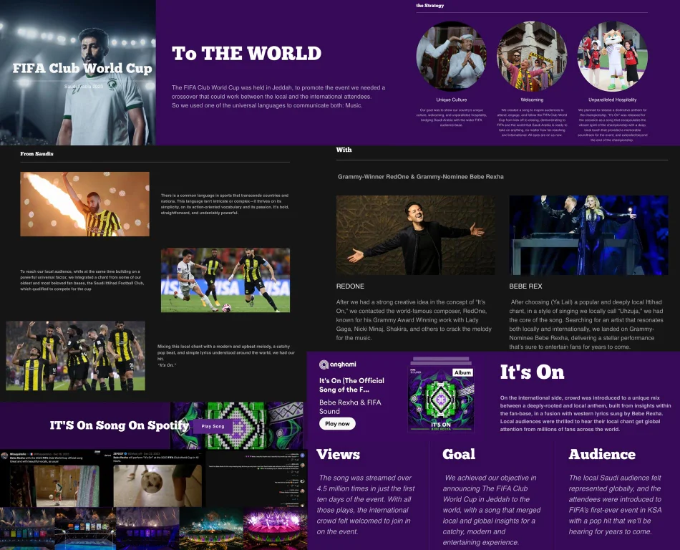Click the IT'S On Song On Spotify text
This screenshot has width=680, height=550.
(120, 425)
